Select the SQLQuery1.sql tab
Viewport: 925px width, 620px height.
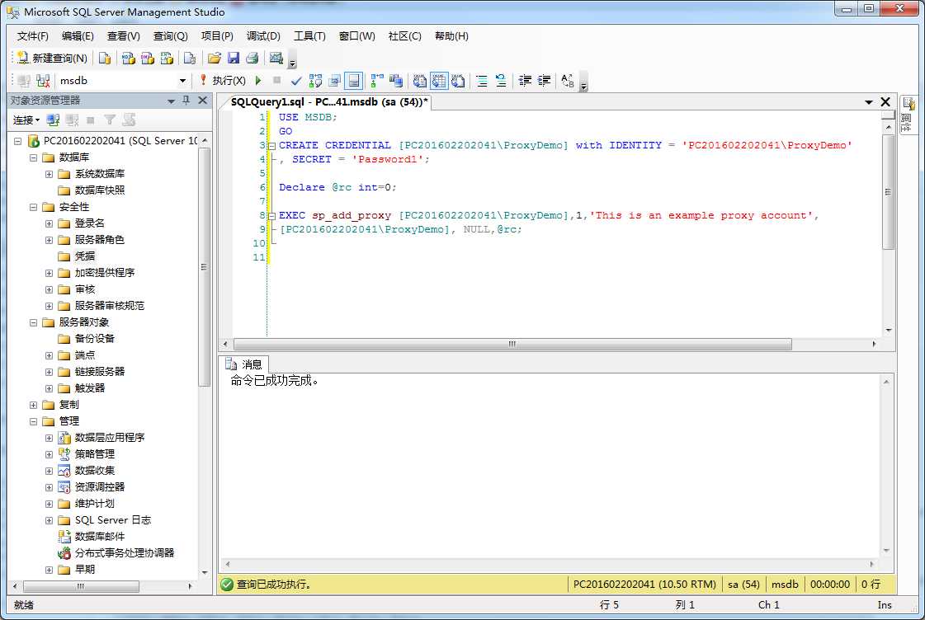(328, 102)
